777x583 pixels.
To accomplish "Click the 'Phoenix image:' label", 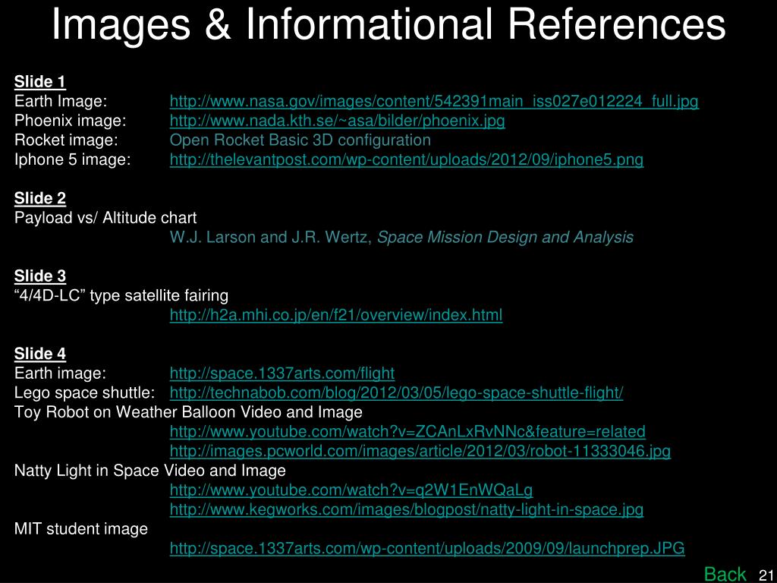I will pyautogui.click(x=70, y=121).
